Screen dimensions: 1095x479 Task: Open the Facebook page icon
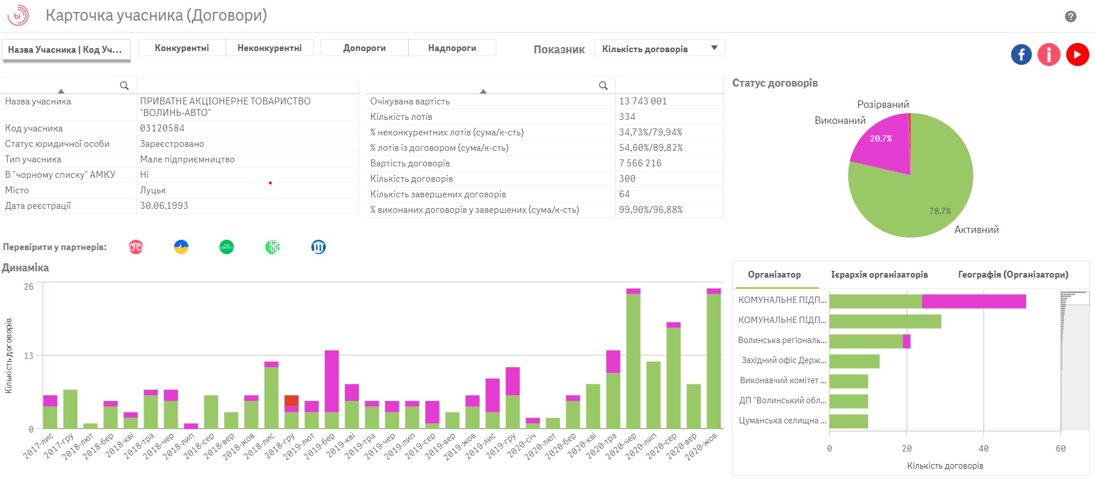[1021, 54]
